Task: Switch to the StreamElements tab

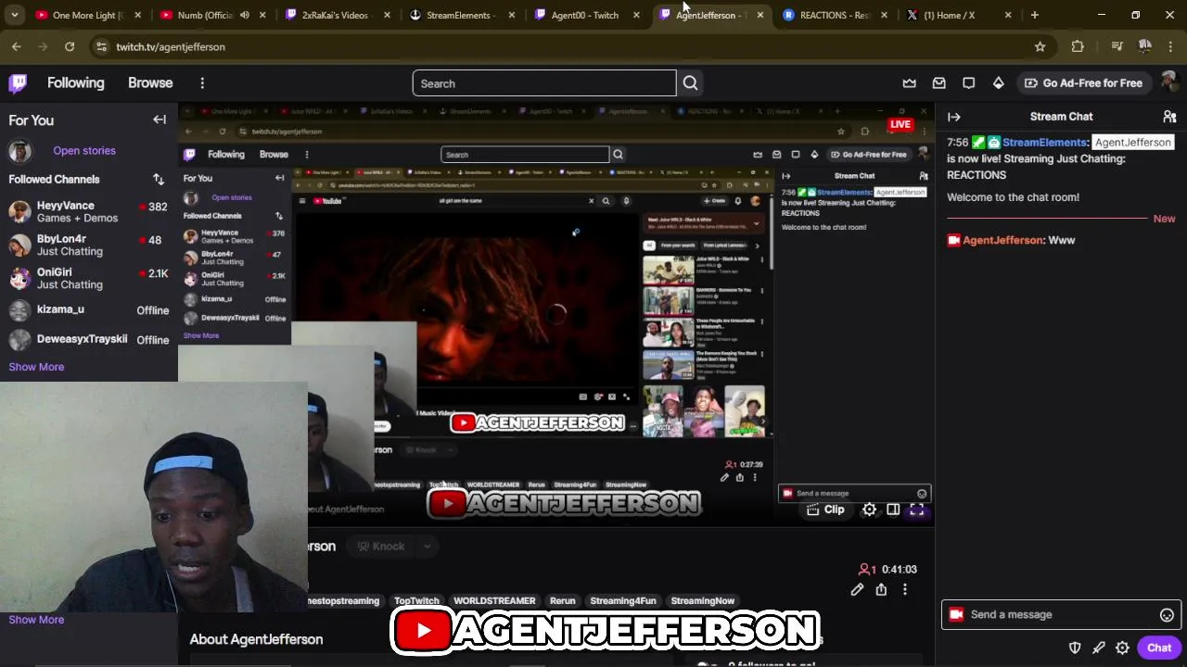Action: 459,15
